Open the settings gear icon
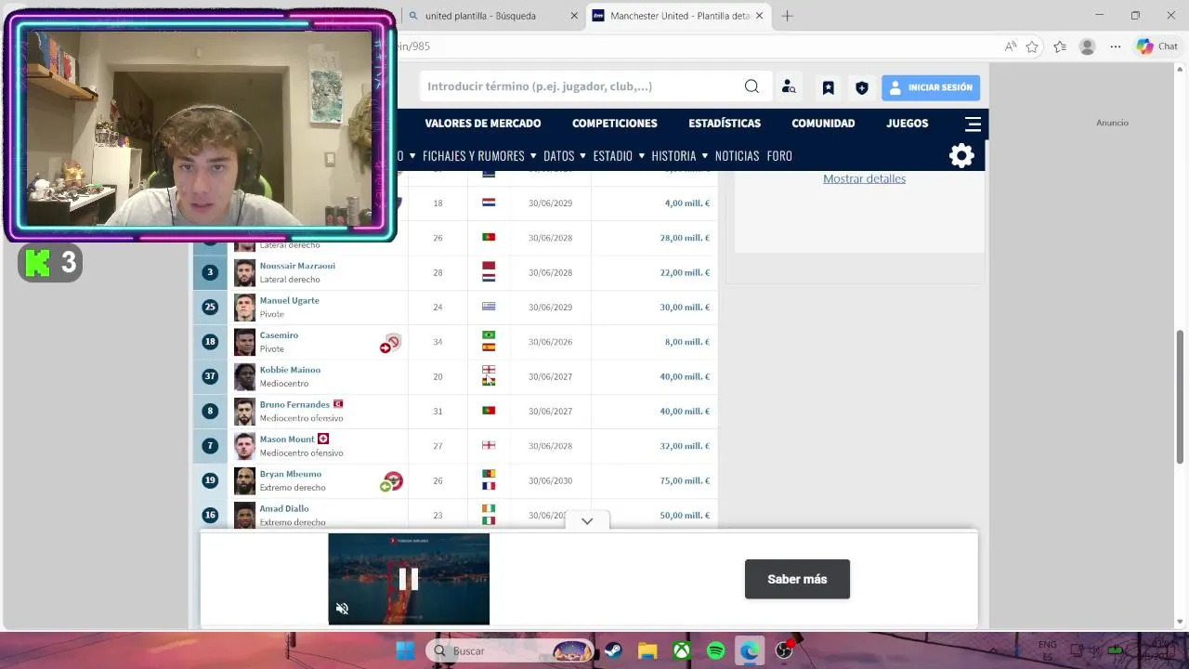The image size is (1189, 669). point(961,155)
